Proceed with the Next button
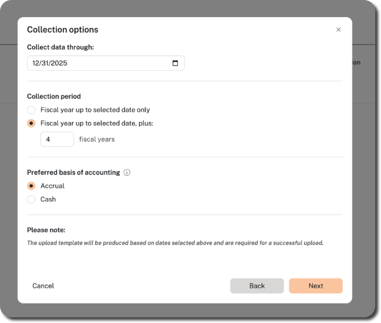 [315, 286]
